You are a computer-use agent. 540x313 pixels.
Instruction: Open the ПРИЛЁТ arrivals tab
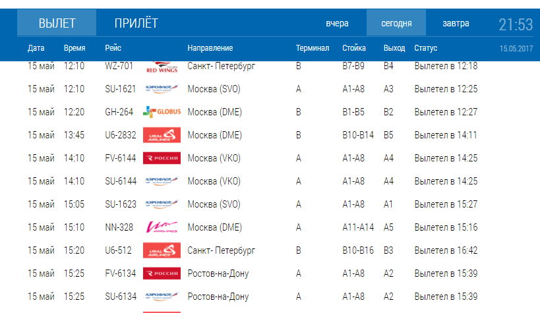[x=136, y=24]
